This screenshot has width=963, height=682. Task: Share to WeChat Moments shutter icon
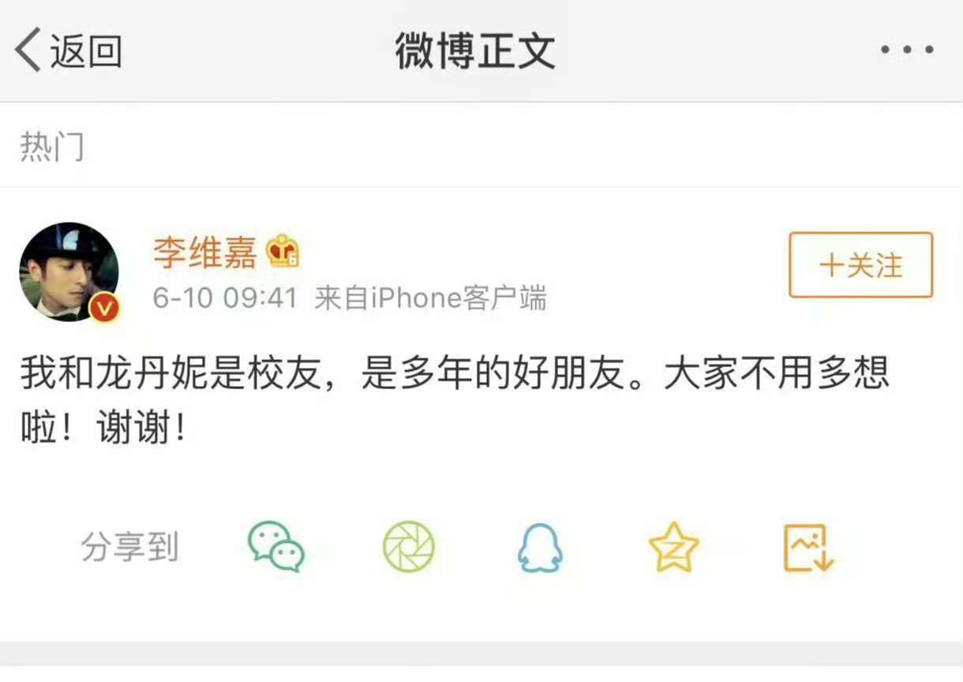click(x=409, y=546)
